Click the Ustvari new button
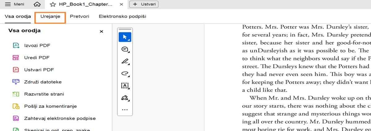Screen dimensions: 371x131 tap(144, 4)
